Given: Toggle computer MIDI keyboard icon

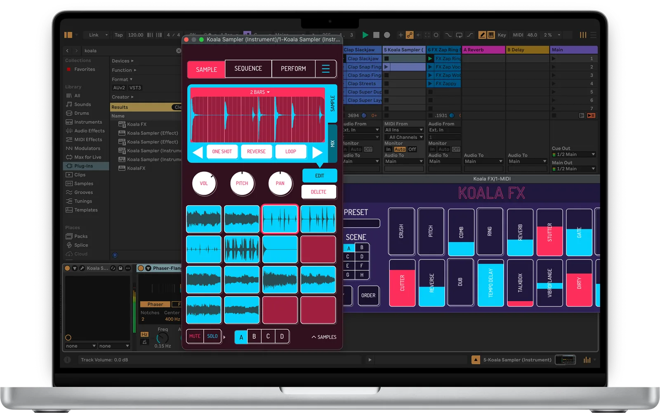Looking at the screenshot, I should (x=491, y=35).
